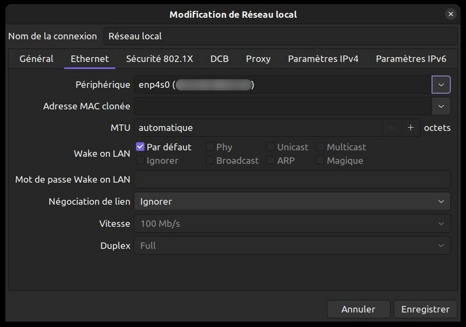Switch to the Général tab
Image resolution: width=466 pixels, height=327 pixels.
(x=36, y=59)
